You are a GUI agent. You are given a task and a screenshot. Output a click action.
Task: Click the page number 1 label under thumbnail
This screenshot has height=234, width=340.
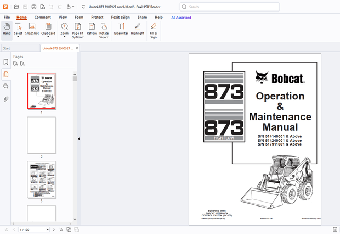42,112
